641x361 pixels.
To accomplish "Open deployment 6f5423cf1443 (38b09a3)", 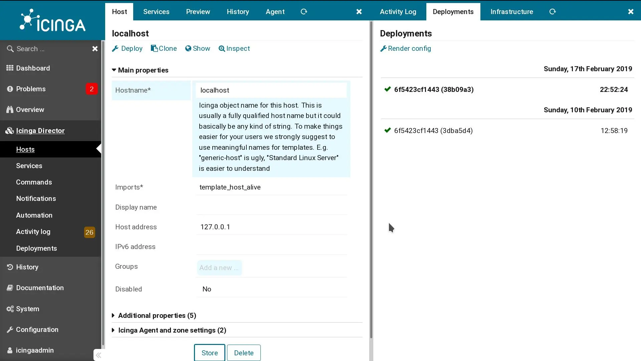I will [434, 90].
